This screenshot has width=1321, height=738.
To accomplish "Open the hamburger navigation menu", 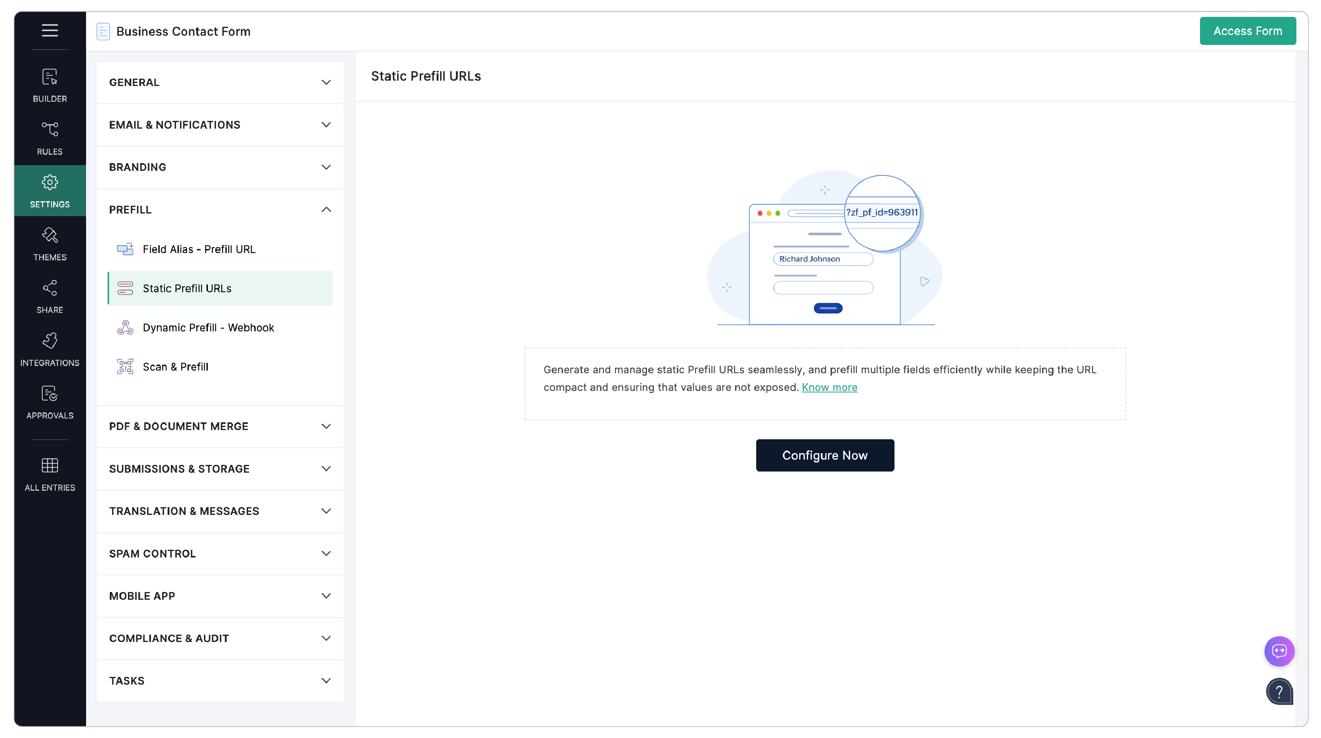I will pyautogui.click(x=50, y=30).
